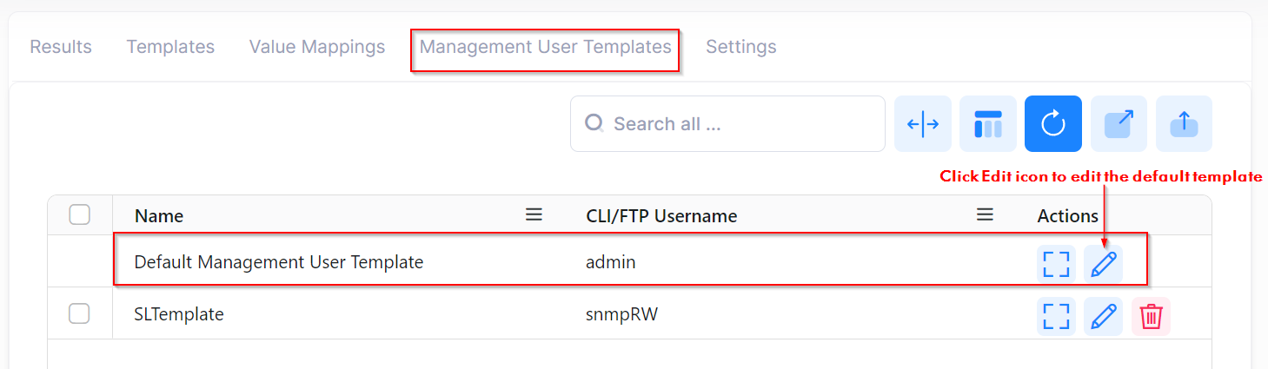
Task: Click the fit columns width icon
Action: click(923, 124)
